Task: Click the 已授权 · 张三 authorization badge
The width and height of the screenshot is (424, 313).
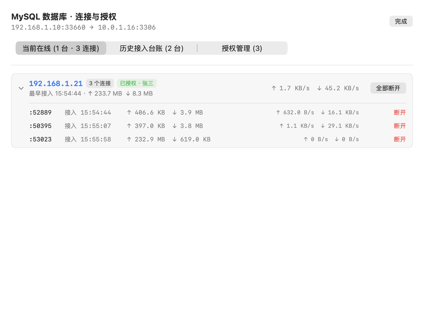Action: coord(137,83)
